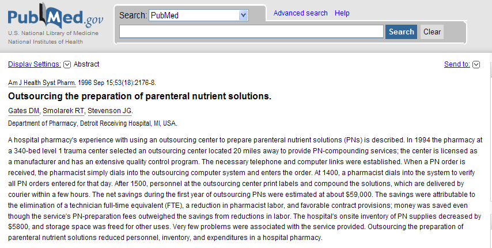
Task: Click the article title heading
Action: coord(139,96)
